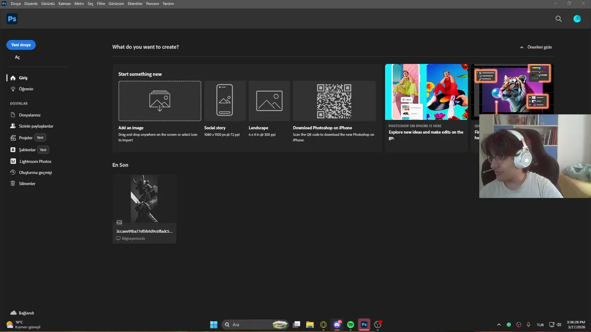The height and width of the screenshot is (332, 591).
Task: Collapse suggestions with Önerileri gizle
Action: (x=536, y=47)
